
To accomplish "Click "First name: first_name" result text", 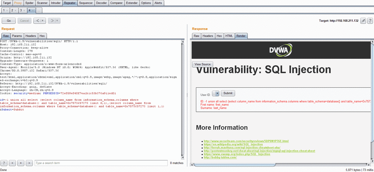I will 214,105.
